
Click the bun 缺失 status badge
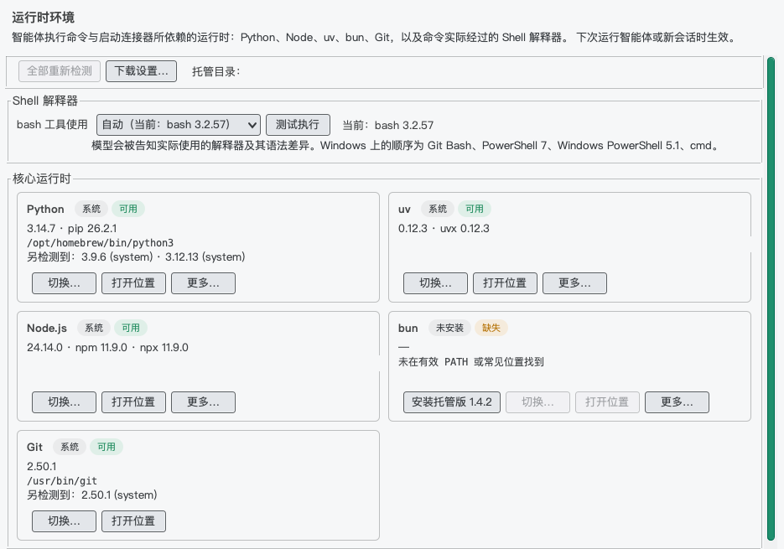click(x=491, y=328)
